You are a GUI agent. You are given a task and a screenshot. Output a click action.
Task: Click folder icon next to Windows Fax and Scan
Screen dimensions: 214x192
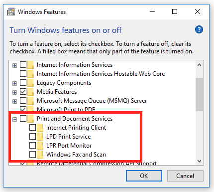40,155
